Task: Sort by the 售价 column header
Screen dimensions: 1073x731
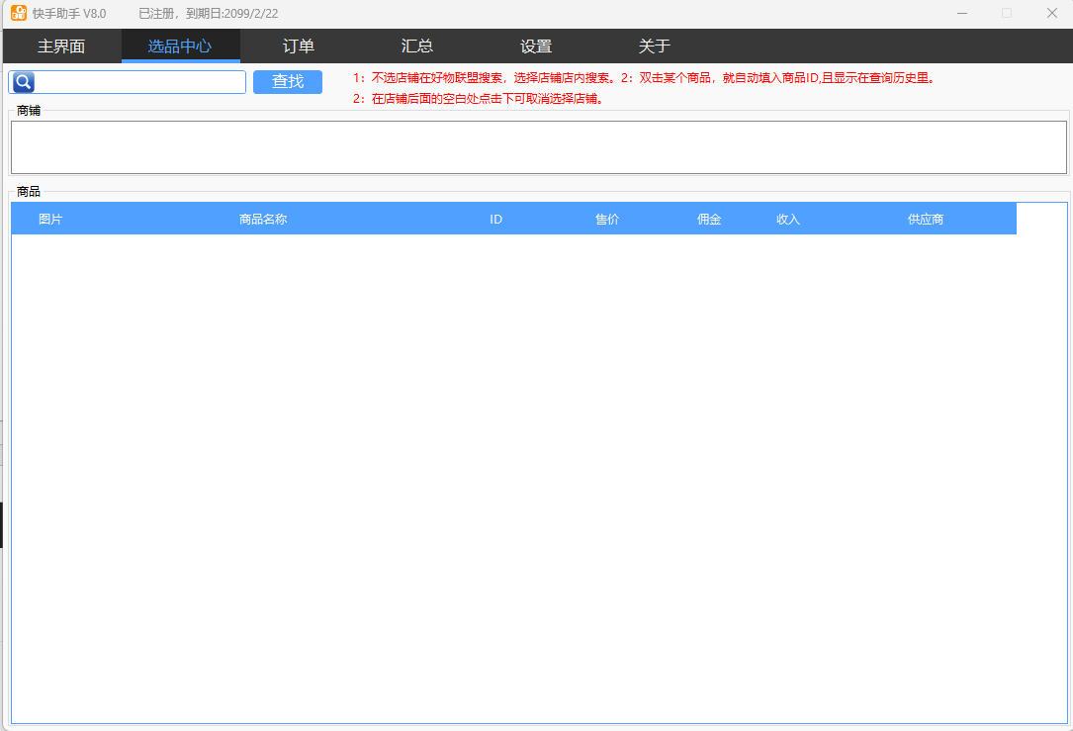Action: pos(607,219)
